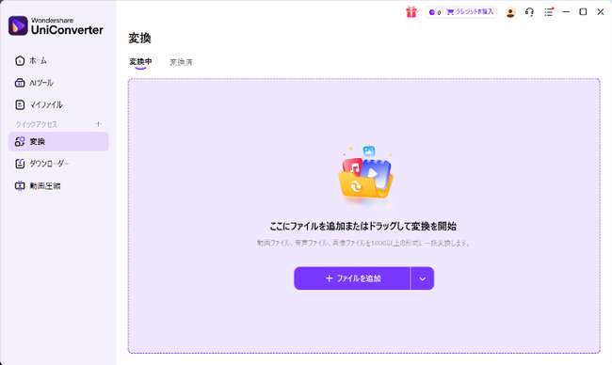Click the マイファイル document icon
This screenshot has width=612, height=365.
20,104
